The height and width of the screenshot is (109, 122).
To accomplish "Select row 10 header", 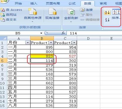I will click(4, 83).
